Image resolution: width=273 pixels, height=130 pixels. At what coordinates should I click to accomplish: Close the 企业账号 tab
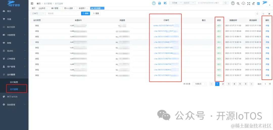pos(47,8)
